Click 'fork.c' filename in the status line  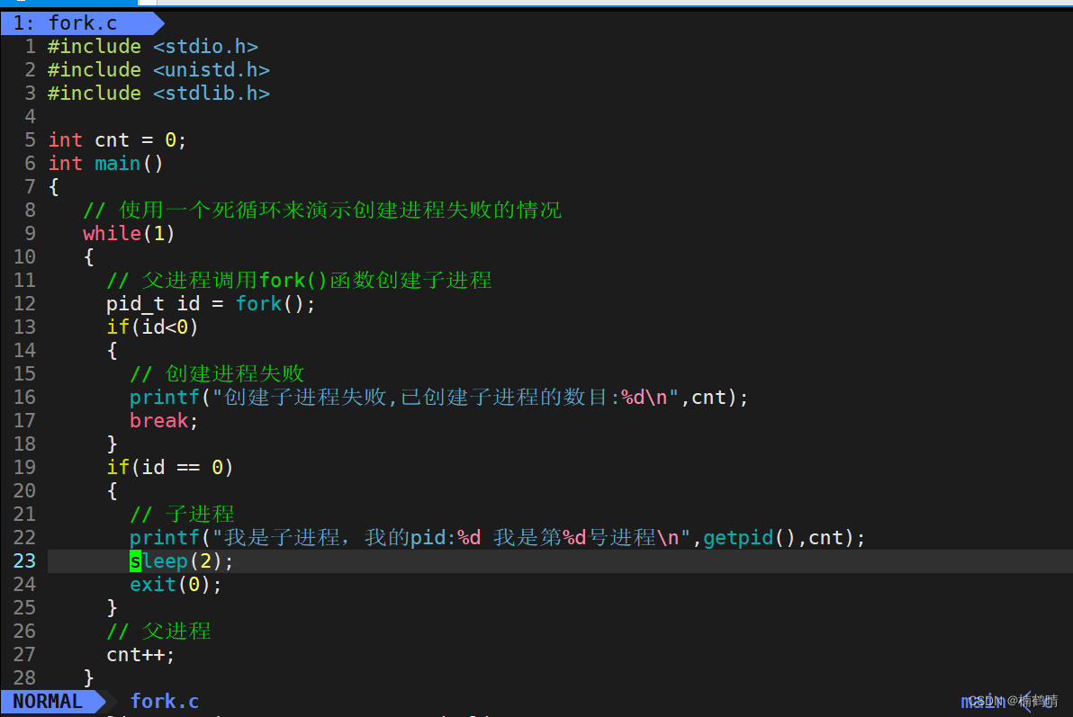164,702
